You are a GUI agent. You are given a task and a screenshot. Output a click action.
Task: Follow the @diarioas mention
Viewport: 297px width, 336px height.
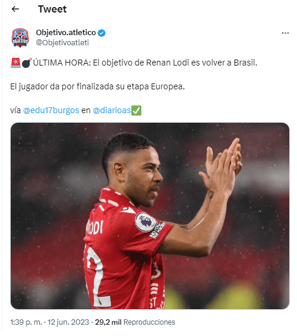pos(112,110)
